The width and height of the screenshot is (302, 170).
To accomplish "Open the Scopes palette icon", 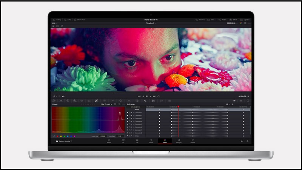I will (241, 100).
